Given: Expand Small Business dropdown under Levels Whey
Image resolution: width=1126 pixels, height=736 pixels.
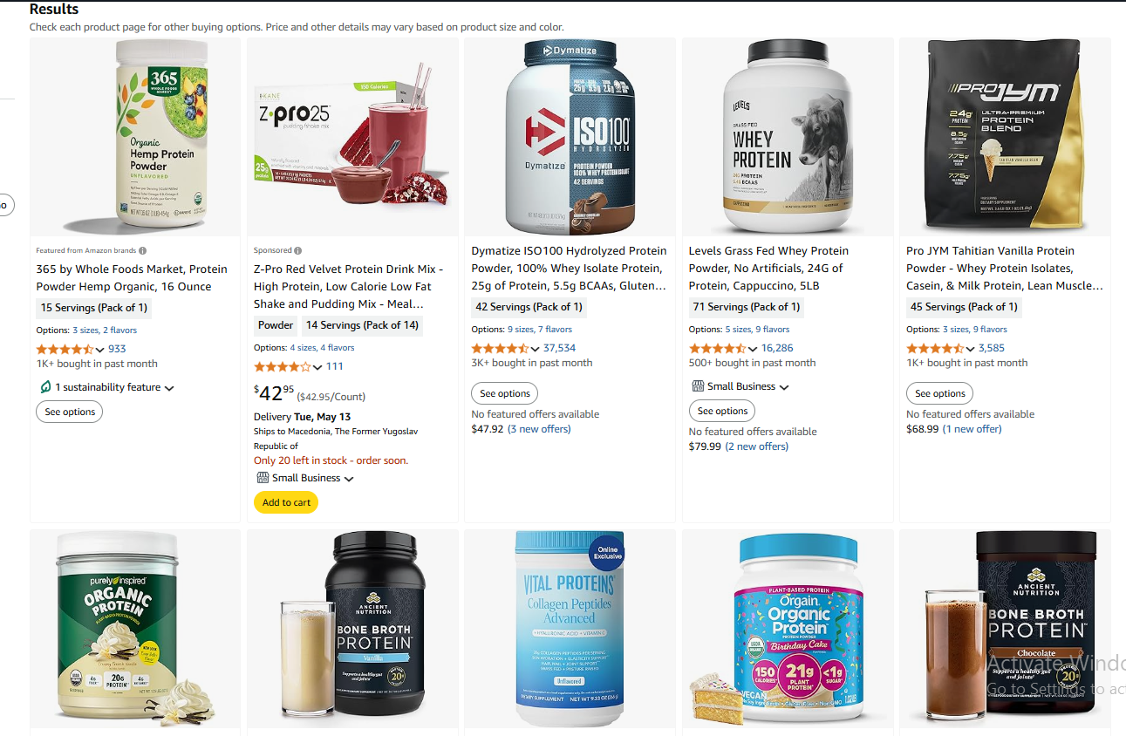Looking at the screenshot, I should pos(784,387).
